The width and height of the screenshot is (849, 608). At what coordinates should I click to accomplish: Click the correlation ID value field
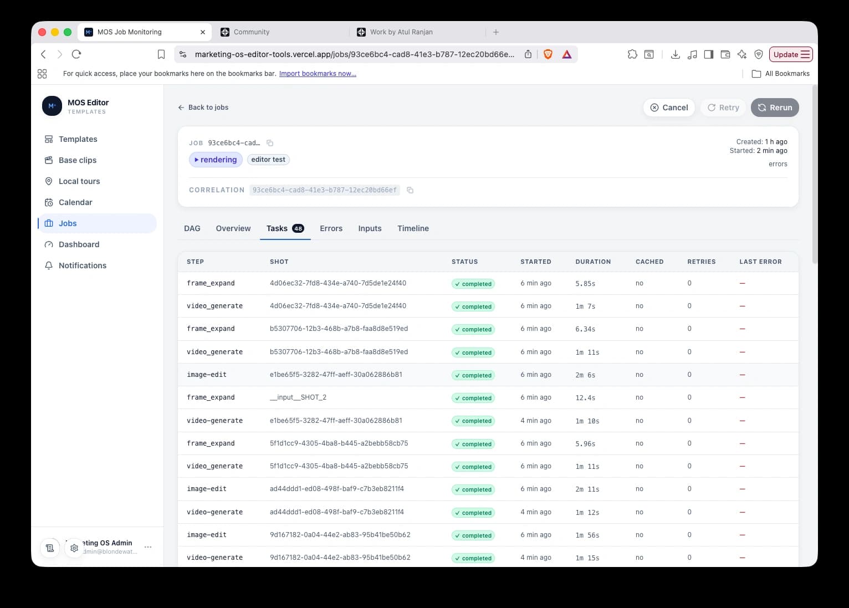click(x=325, y=190)
